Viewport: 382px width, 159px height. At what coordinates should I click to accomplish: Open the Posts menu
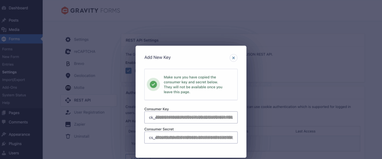click(x=13, y=20)
